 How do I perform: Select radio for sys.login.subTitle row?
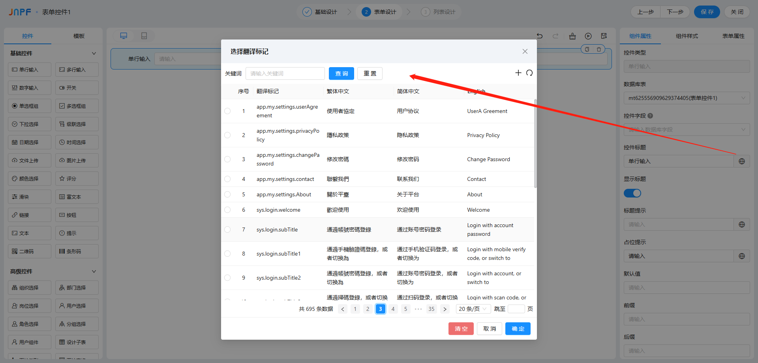(x=227, y=229)
